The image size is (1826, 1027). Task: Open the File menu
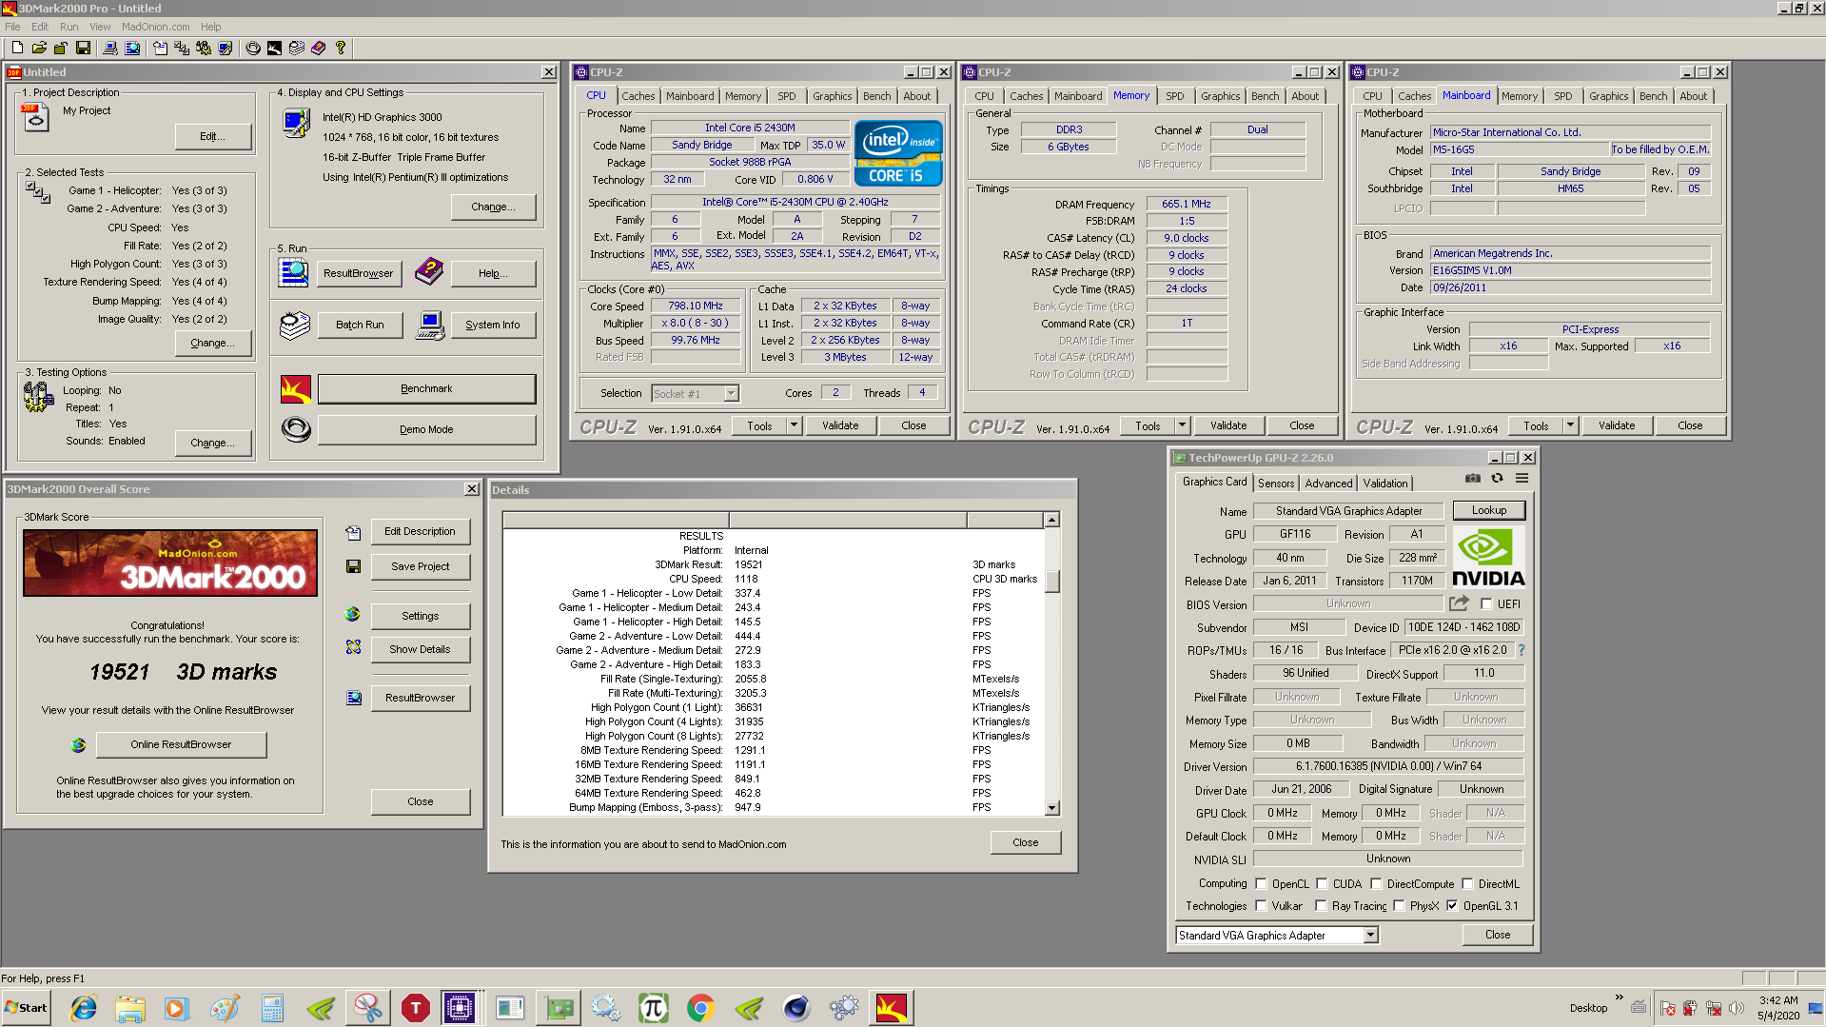click(12, 27)
